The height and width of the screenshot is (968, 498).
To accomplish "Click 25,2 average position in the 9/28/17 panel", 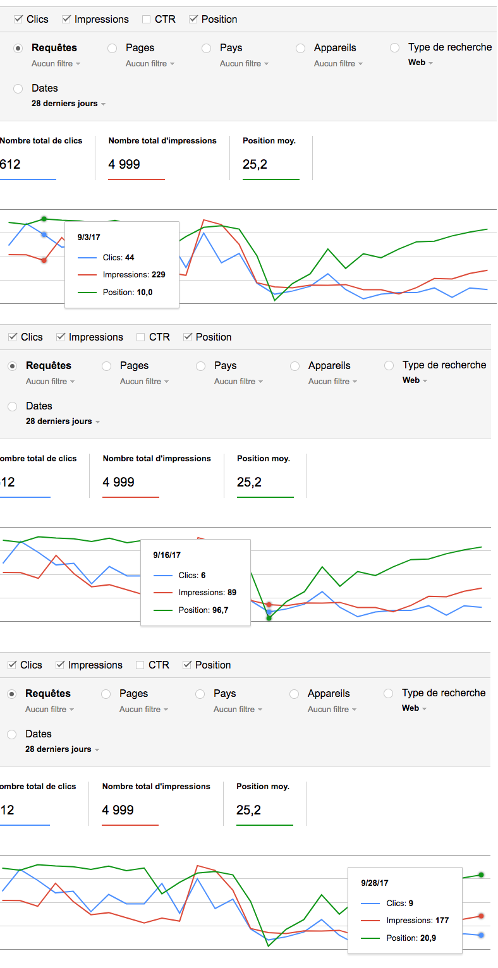I will click(x=248, y=811).
